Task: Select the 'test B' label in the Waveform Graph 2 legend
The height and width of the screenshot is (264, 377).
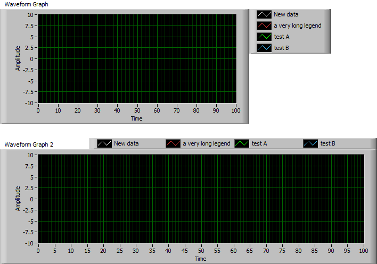Action: coord(327,143)
